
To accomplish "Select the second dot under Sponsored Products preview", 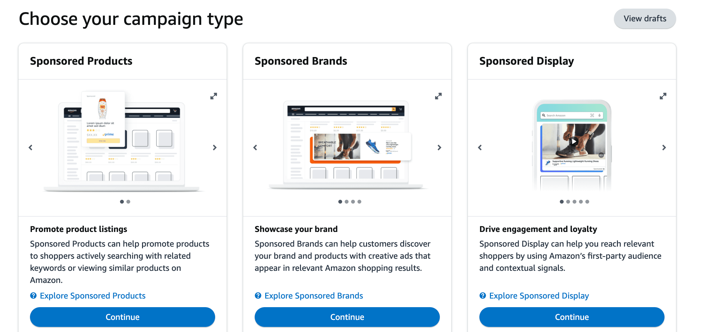I will (128, 201).
